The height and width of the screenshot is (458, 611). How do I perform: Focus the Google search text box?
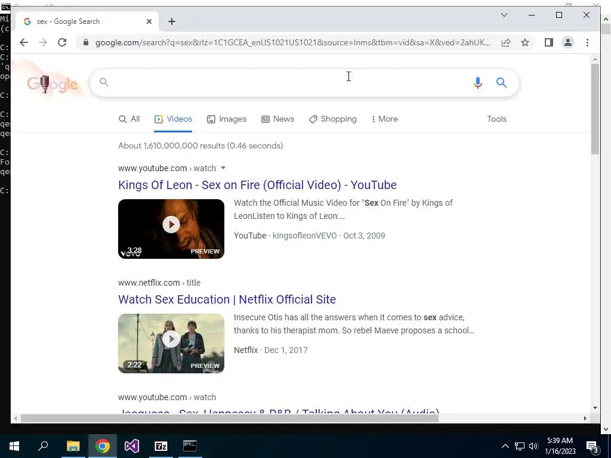coord(288,82)
